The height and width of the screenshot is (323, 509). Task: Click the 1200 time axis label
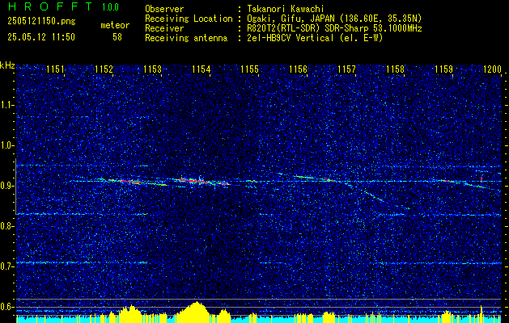click(x=493, y=69)
